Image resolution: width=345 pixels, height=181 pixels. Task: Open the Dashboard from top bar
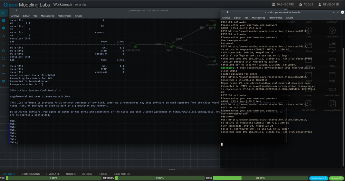tap(283, 4)
